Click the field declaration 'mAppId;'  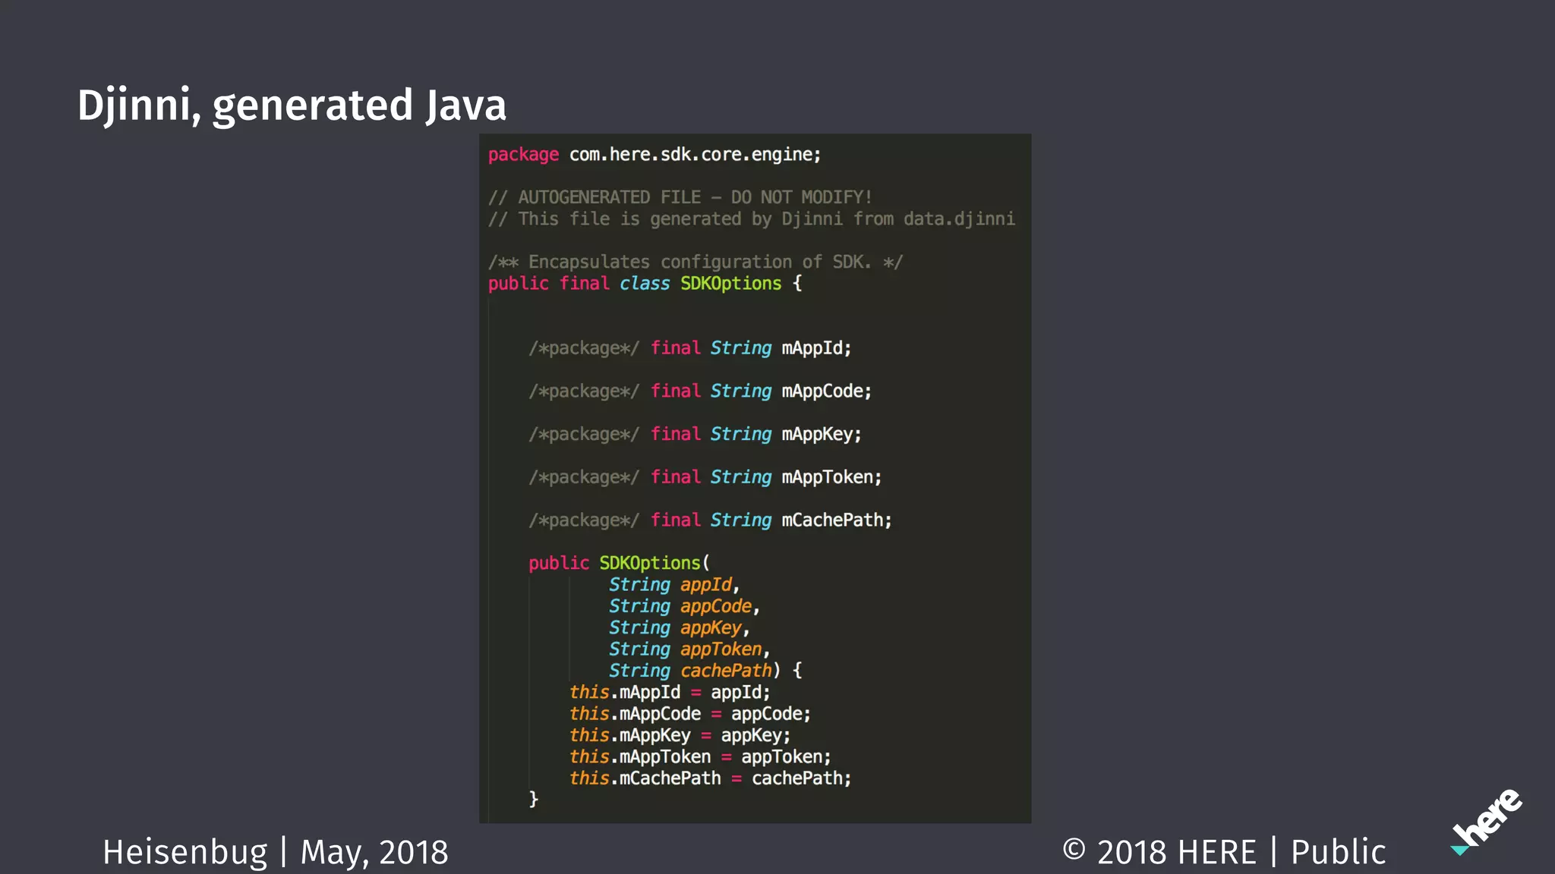[817, 348]
